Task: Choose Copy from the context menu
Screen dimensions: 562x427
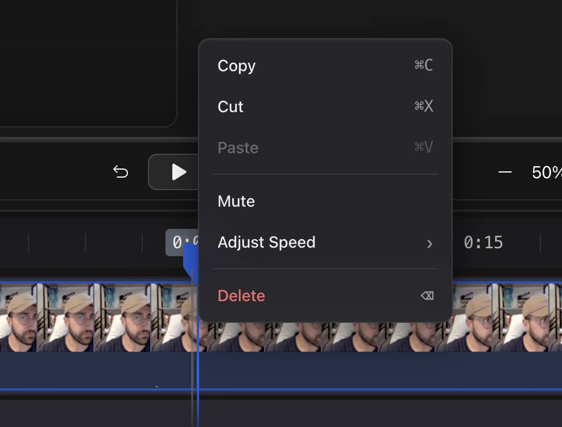Action: [325, 65]
